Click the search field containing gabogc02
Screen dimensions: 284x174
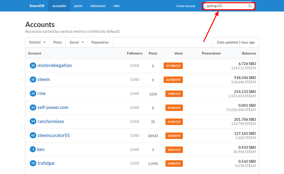[229, 6]
